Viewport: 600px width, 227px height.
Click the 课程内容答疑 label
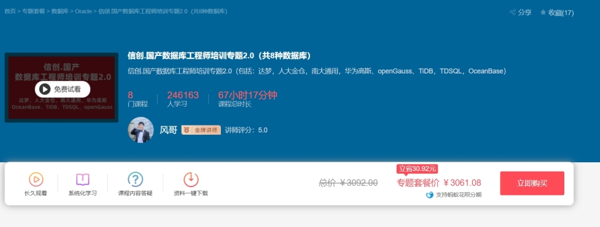(x=135, y=194)
